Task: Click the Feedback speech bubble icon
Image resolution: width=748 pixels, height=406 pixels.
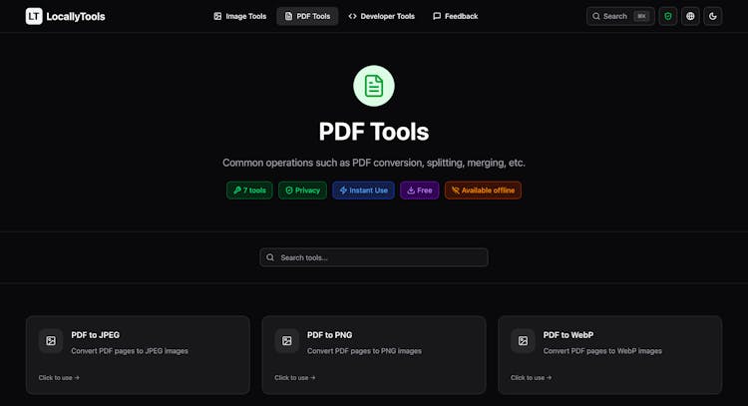Action: (437, 16)
